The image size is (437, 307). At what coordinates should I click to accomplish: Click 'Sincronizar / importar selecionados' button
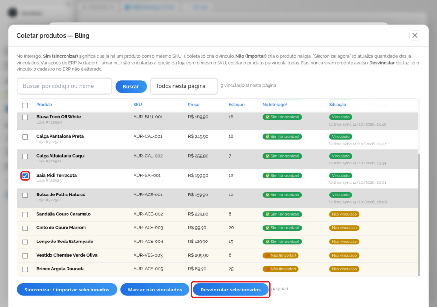point(67,290)
